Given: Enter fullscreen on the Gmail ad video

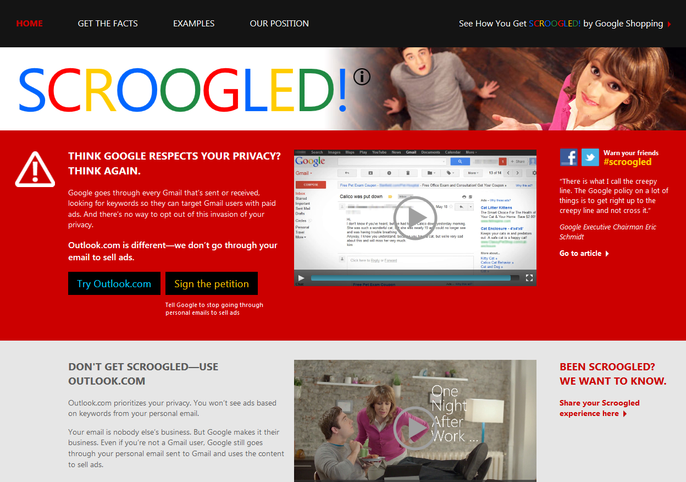Looking at the screenshot, I should tap(529, 278).
